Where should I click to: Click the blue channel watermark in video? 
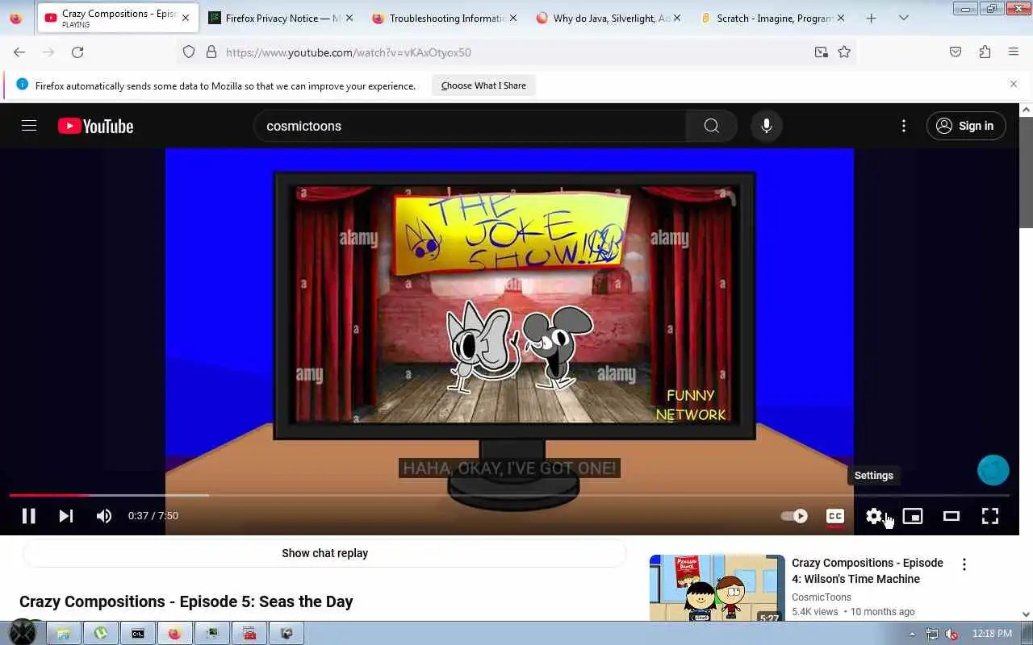point(993,470)
